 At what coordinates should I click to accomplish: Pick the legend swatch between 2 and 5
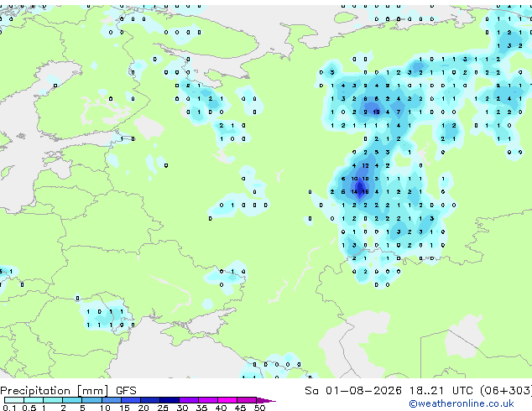pyautogui.click(x=72, y=400)
